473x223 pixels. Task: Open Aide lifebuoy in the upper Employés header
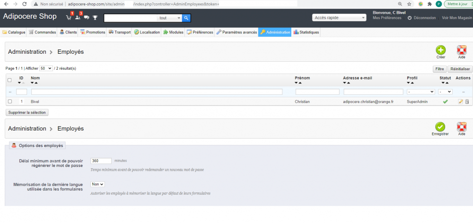462,50
